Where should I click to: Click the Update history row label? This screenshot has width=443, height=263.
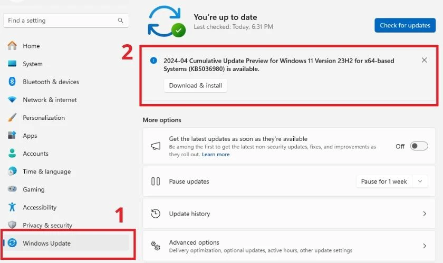[x=189, y=214]
